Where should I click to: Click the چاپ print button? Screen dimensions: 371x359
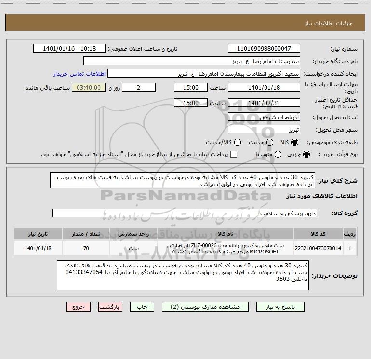coord(142,307)
